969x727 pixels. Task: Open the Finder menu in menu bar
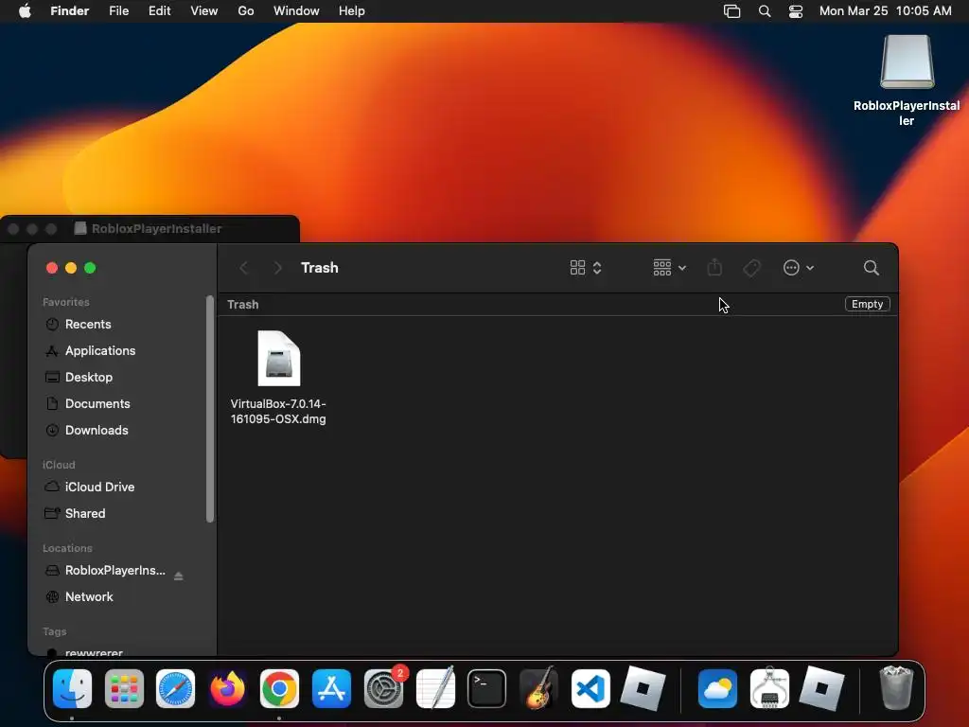coord(70,11)
